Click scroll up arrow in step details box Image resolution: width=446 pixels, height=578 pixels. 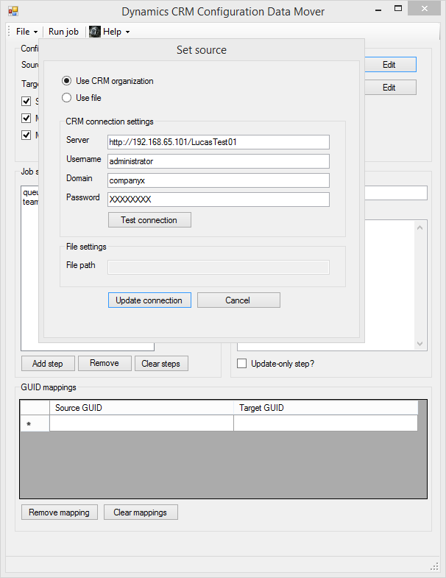(x=420, y=228)
